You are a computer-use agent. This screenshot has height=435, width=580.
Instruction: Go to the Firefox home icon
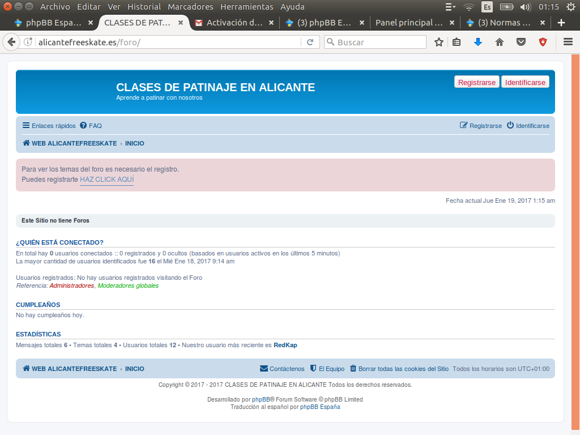pyautogui.click(x=499, y=42)
